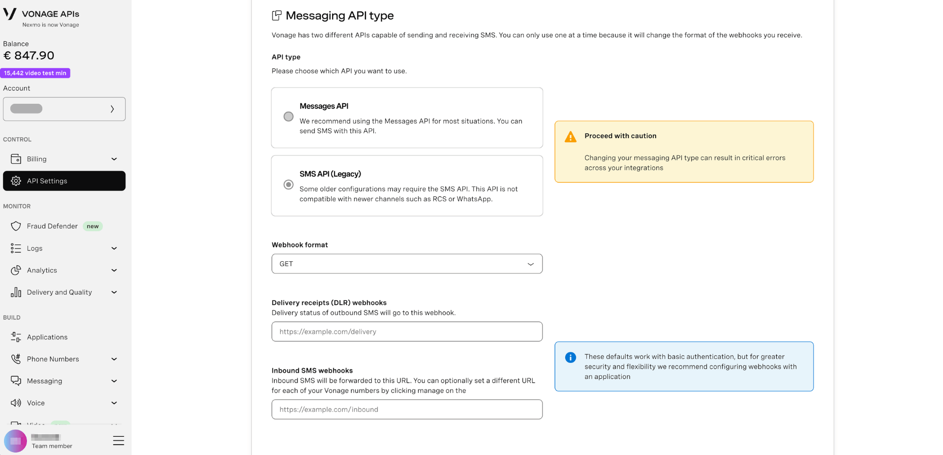
Task: Open the Account selector box
Action: click(64, 109)
